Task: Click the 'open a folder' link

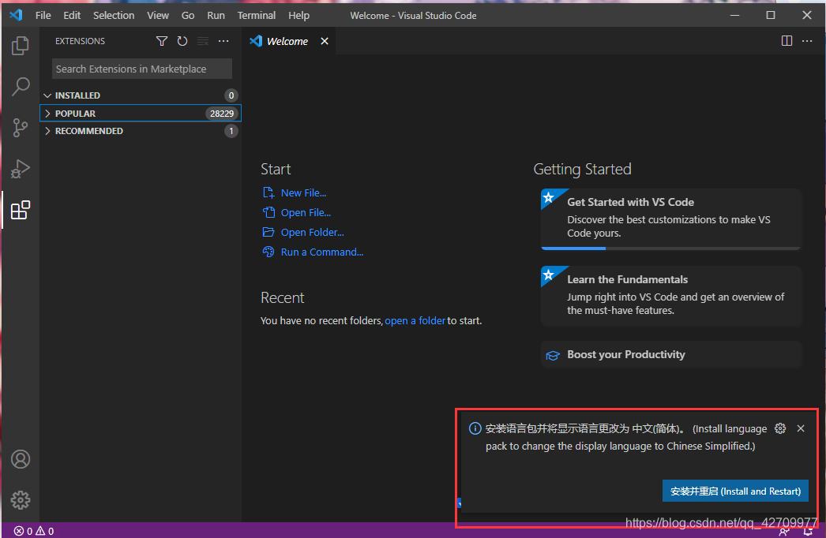Action: pos(415,320)
